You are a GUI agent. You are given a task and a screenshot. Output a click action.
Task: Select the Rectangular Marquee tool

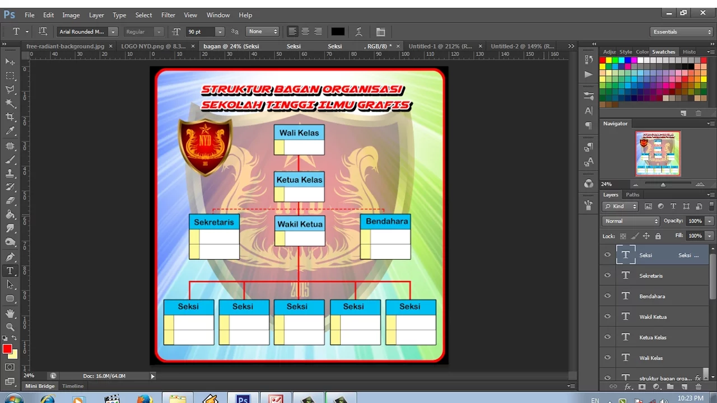[10, 76]
